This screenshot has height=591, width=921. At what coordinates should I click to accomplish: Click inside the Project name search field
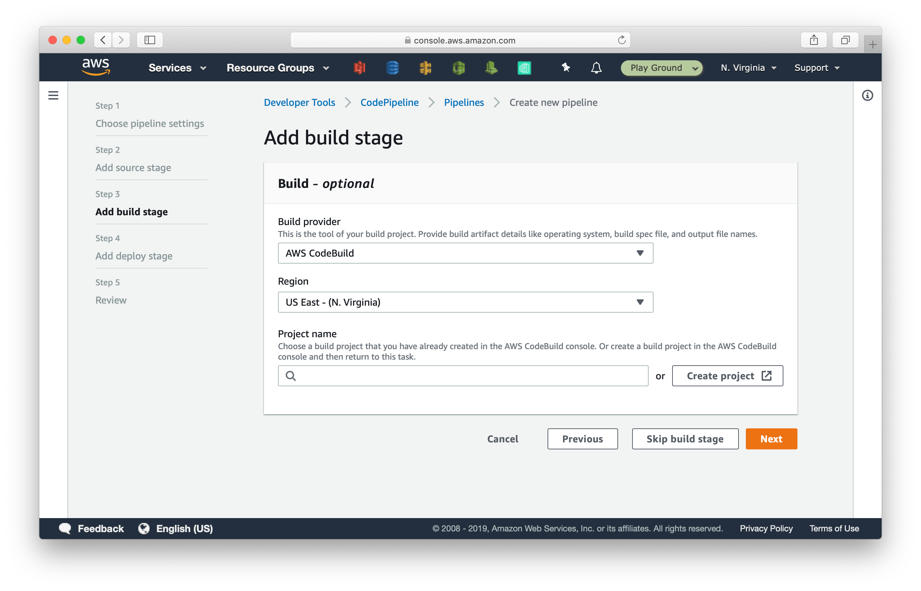click(461, 376)
